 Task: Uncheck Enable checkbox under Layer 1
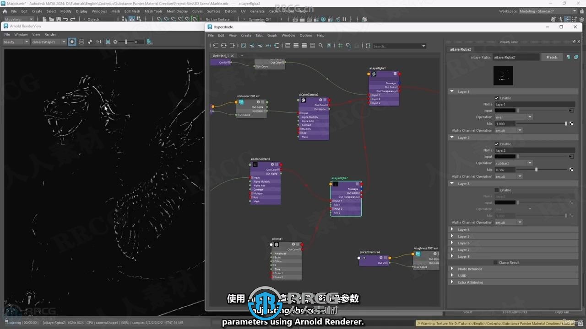coord(497,98)
